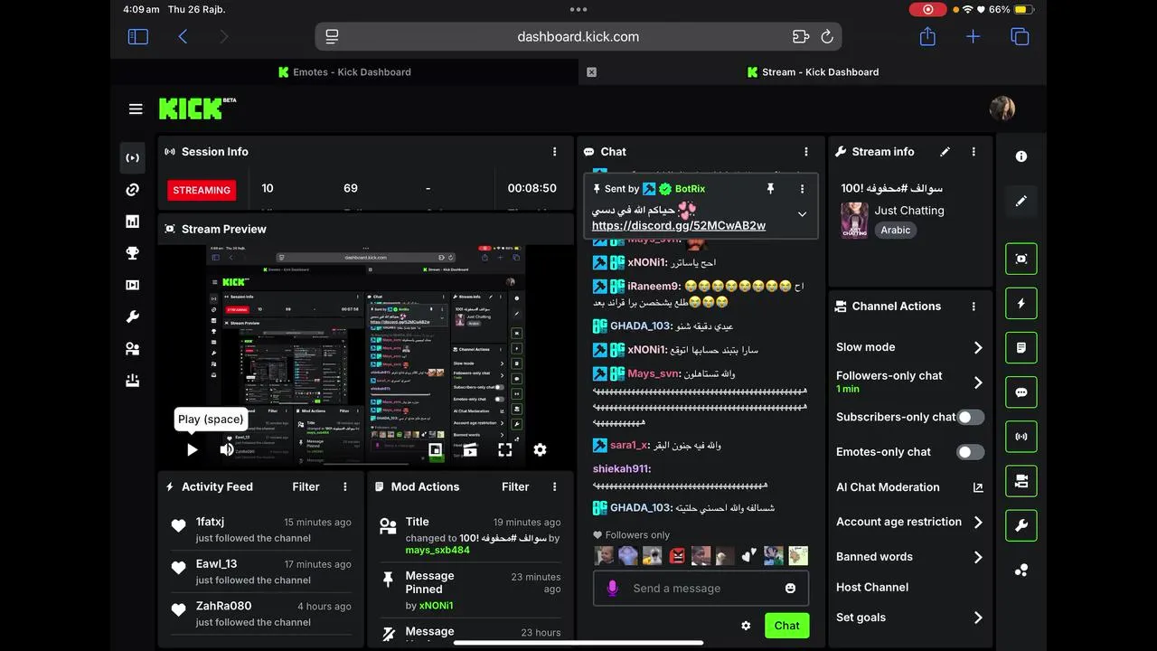Toggle the Chat bubble widget in right bar
The height and width of the screenshot is (651, 1157).
(x=1021, y=392)
